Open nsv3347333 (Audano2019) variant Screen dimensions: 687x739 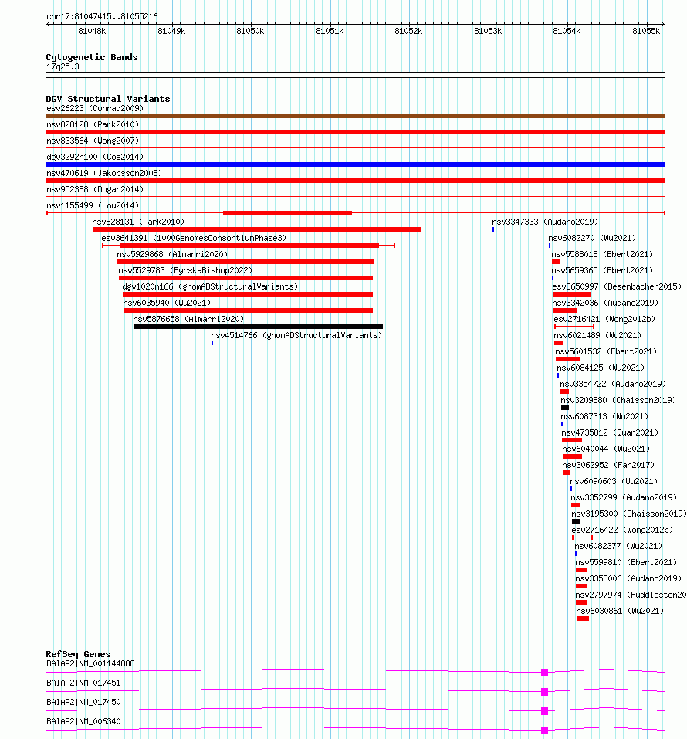[545, 222]
